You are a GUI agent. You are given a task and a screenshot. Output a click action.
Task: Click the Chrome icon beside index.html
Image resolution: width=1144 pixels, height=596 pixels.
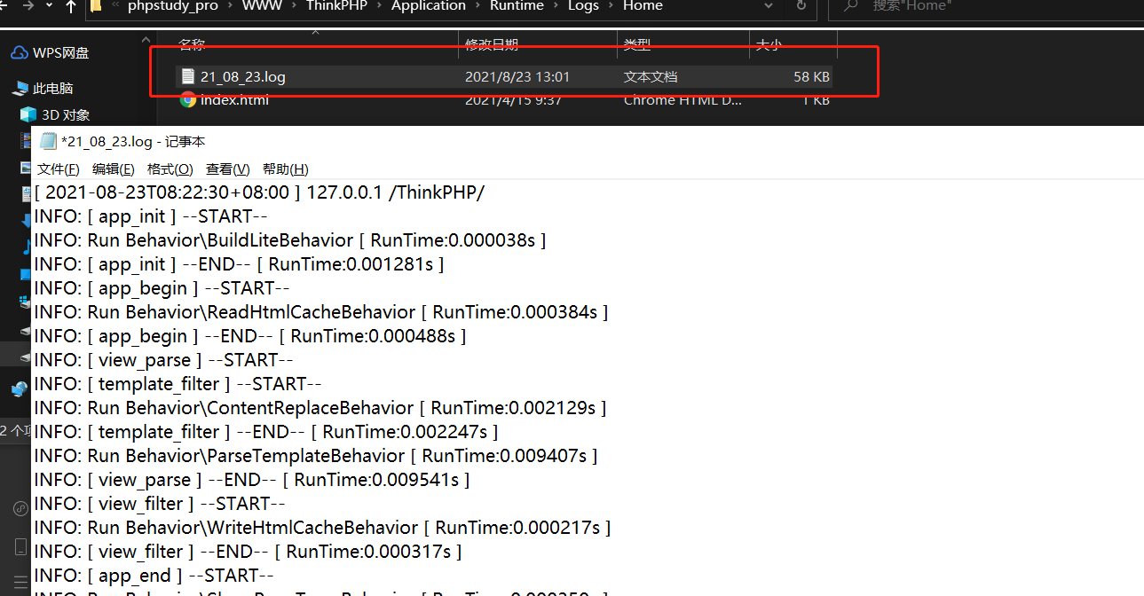click(x=188, y=99)
